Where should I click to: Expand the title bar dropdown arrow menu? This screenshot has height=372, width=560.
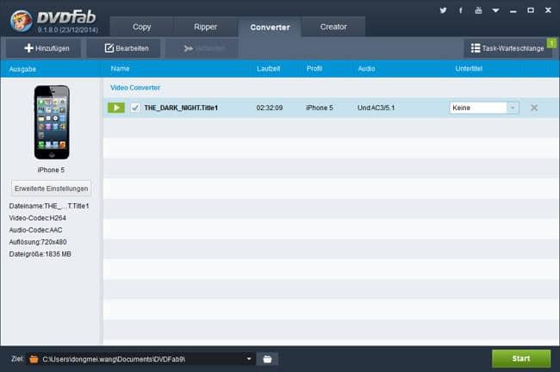495,10
